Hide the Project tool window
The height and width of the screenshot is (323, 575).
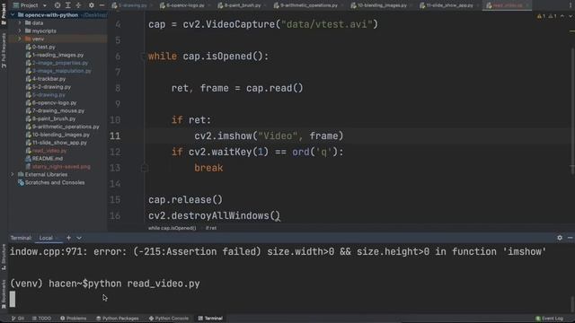(x=102, y=5)
